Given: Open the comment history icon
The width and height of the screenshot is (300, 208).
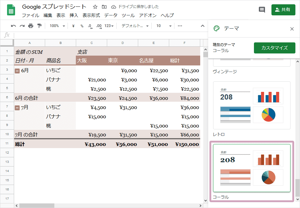Looking at the screenshot, I should pos(262,10).
